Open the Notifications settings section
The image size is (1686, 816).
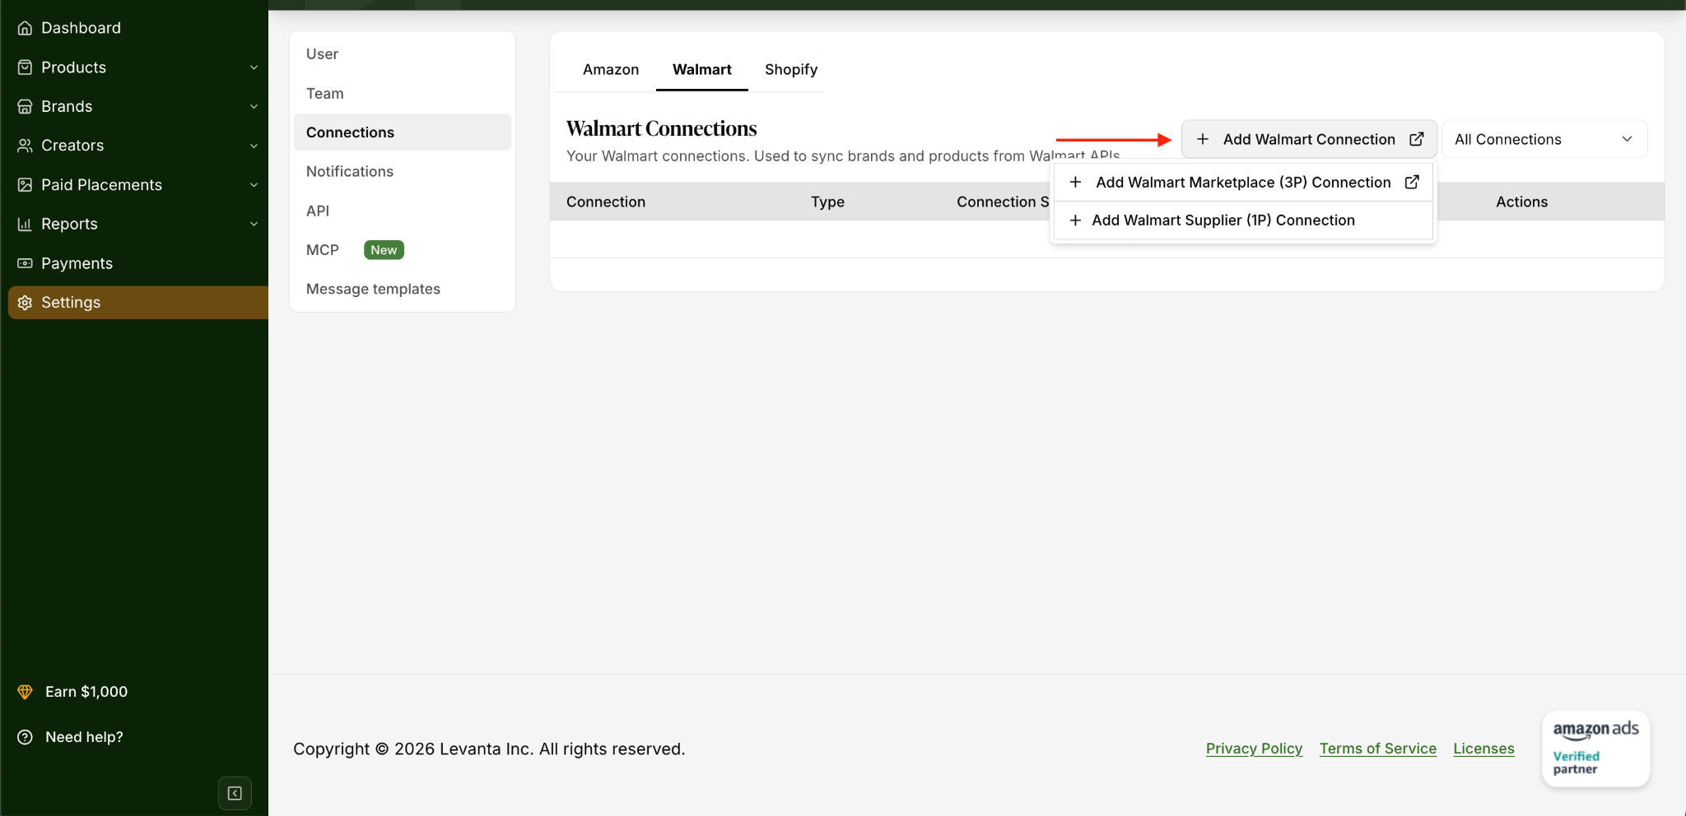coord(403,172)
